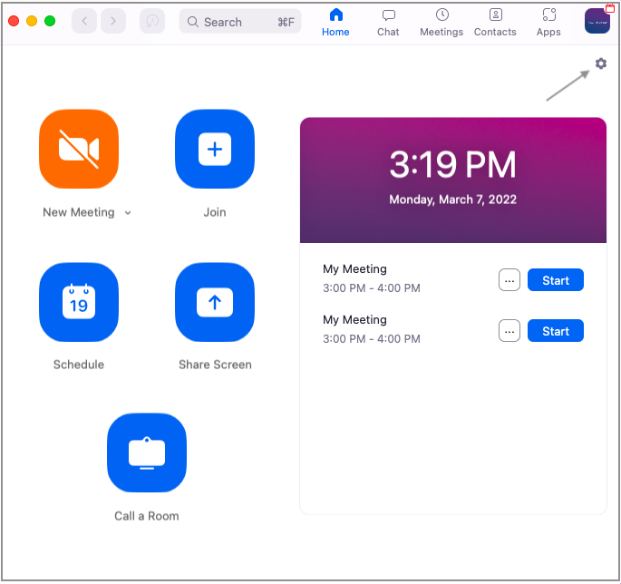Screen dimensions: 621x584
Task: Open the Schedule calendar icon
Action: (x=79, y=302)
